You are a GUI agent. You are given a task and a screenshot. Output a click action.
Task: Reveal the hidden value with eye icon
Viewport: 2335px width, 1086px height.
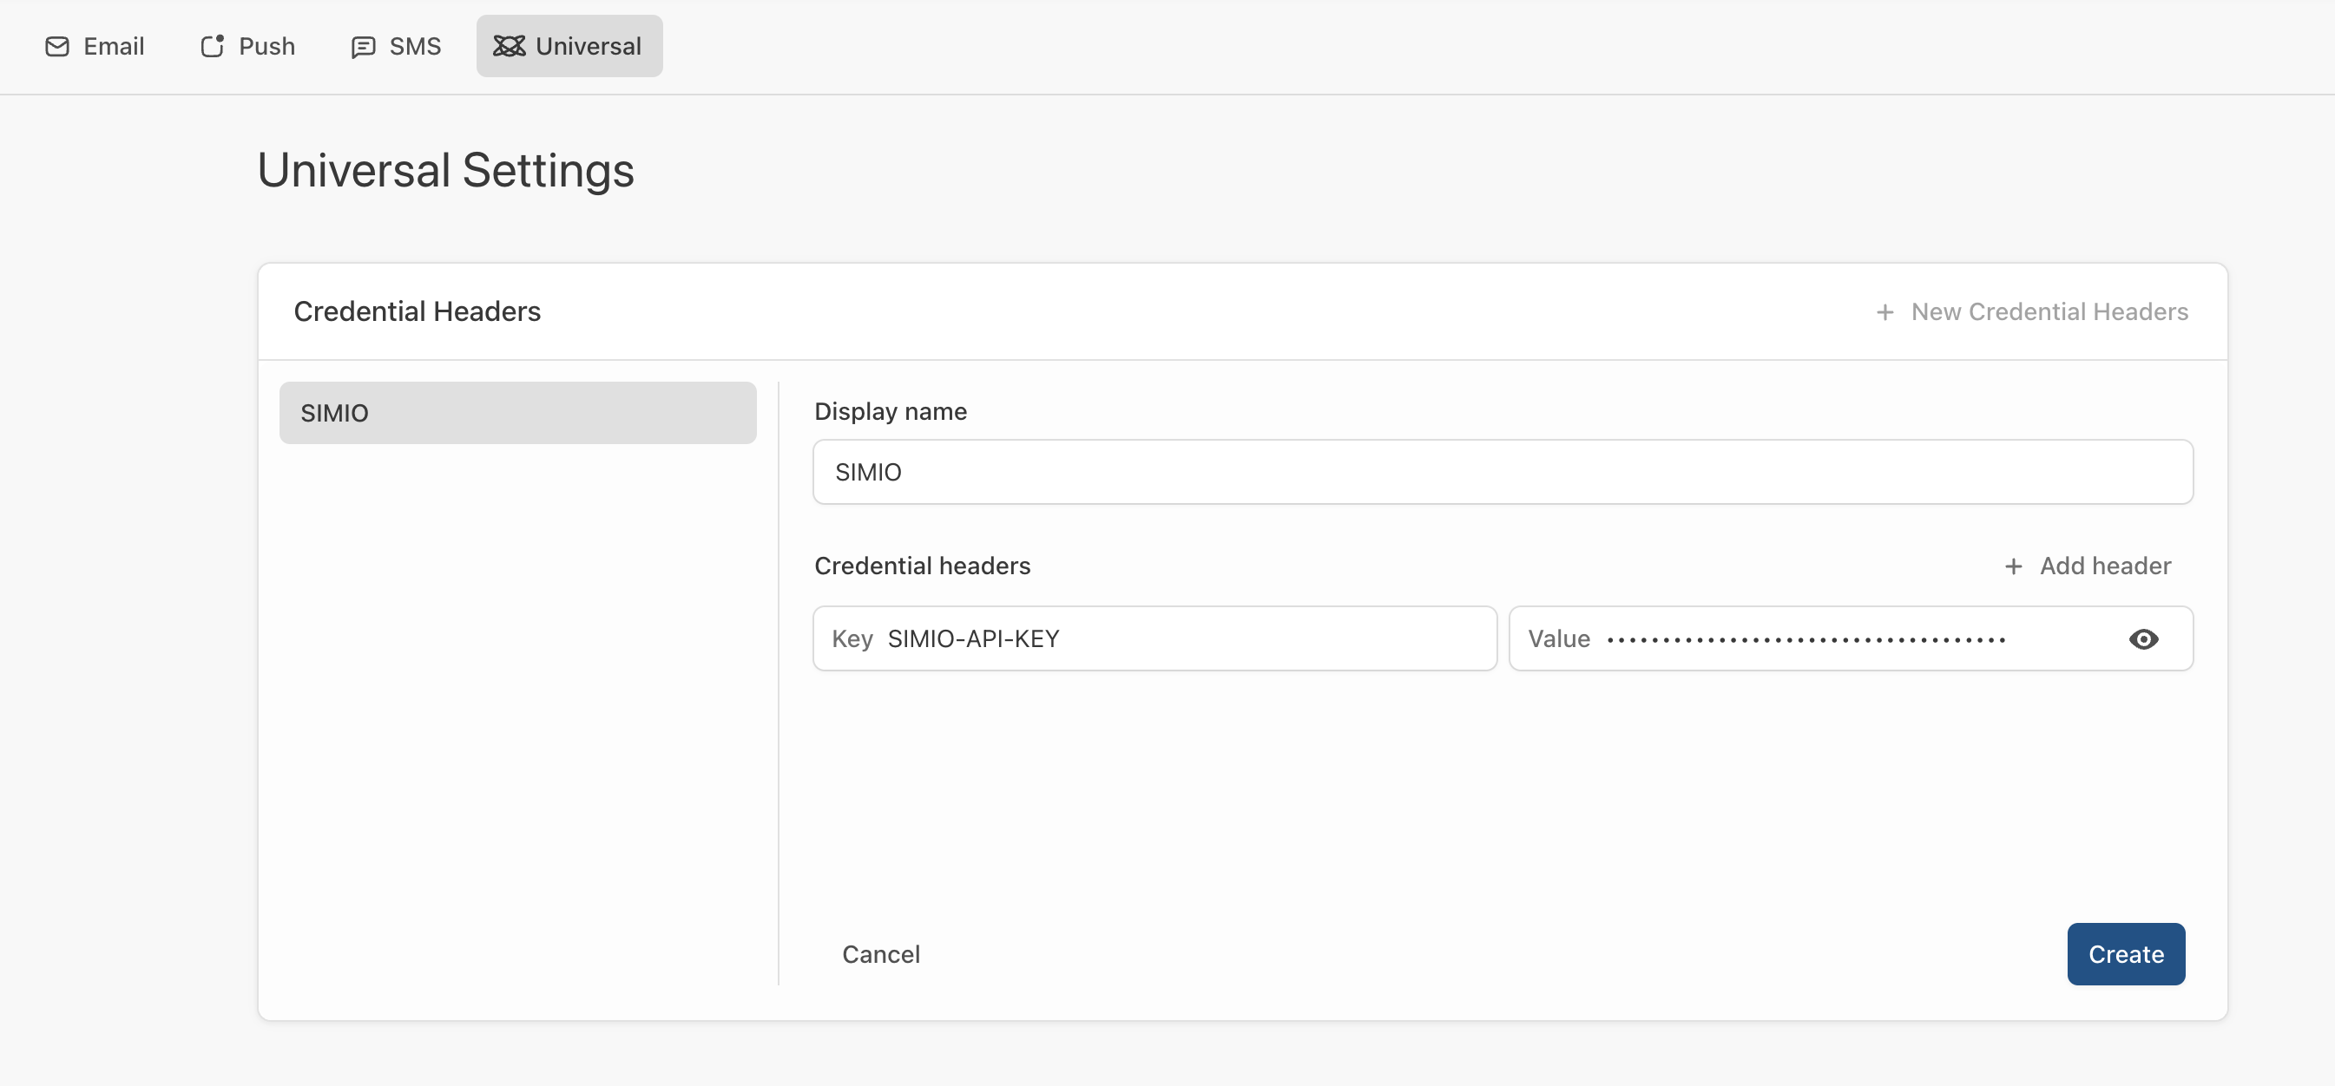[2143, 639]
